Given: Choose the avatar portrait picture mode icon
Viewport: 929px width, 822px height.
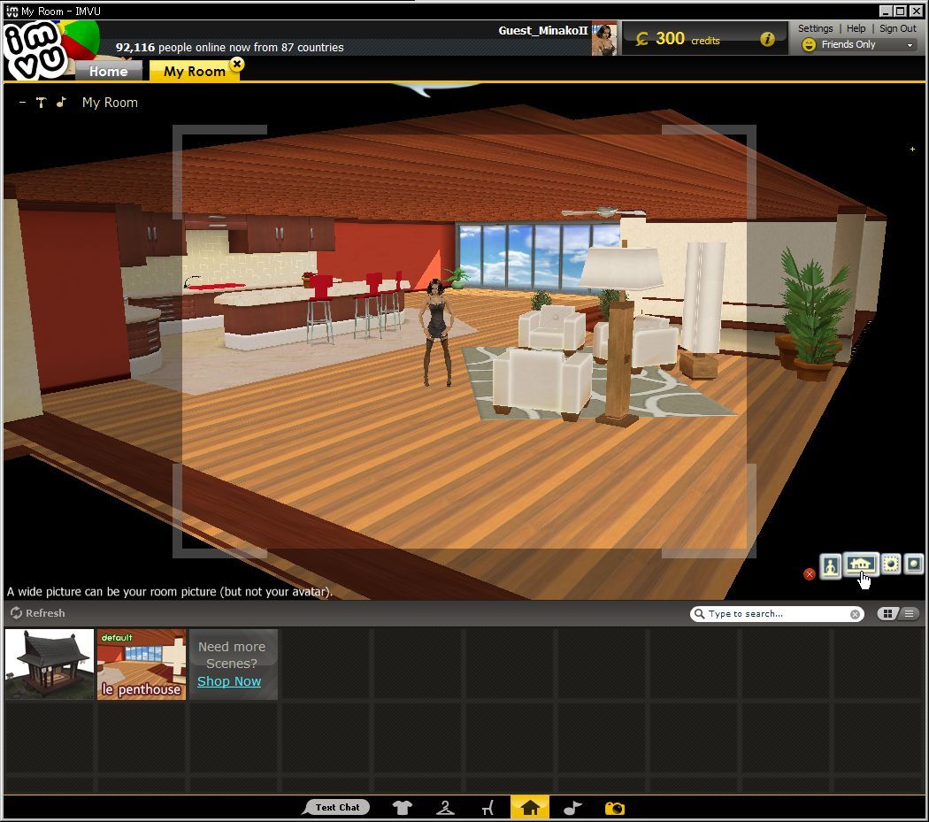Looking at the screenshot, I should 830,567.
